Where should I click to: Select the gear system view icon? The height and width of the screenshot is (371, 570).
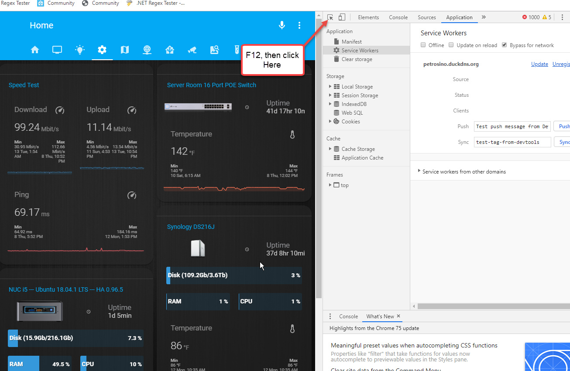click(102, 50)
